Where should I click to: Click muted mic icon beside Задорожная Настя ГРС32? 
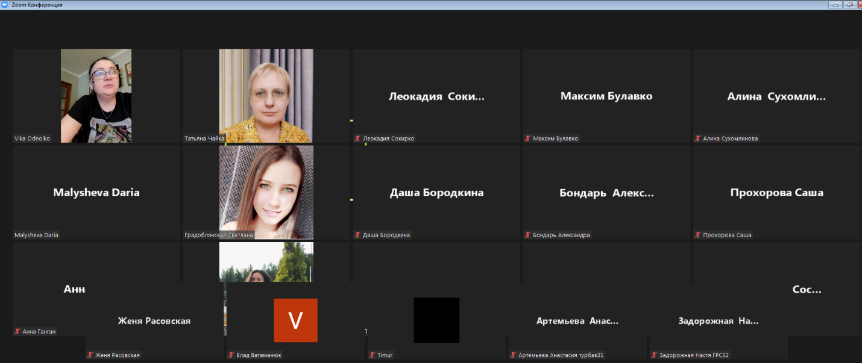pyautogui.click(x=655, y=355)
